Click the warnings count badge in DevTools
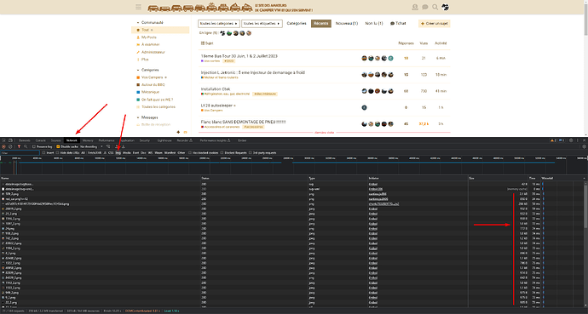The width and height of the screenshot is (588, 314). 553,140
